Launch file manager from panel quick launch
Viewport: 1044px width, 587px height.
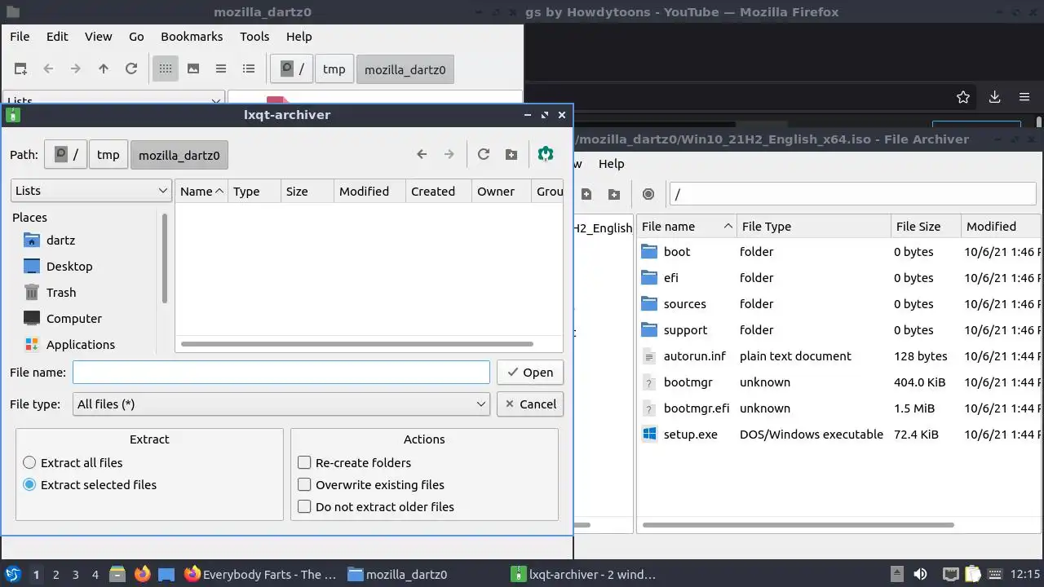click(117, 574)
